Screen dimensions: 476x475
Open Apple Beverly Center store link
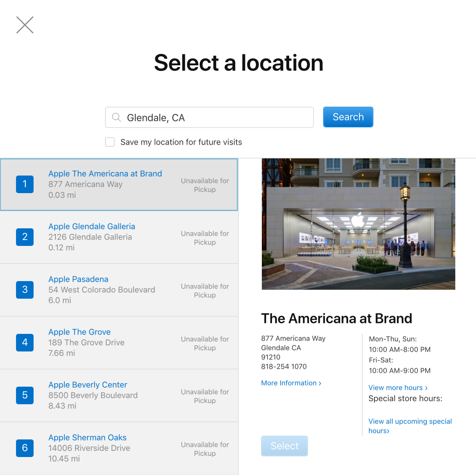(x=88, y=385)
